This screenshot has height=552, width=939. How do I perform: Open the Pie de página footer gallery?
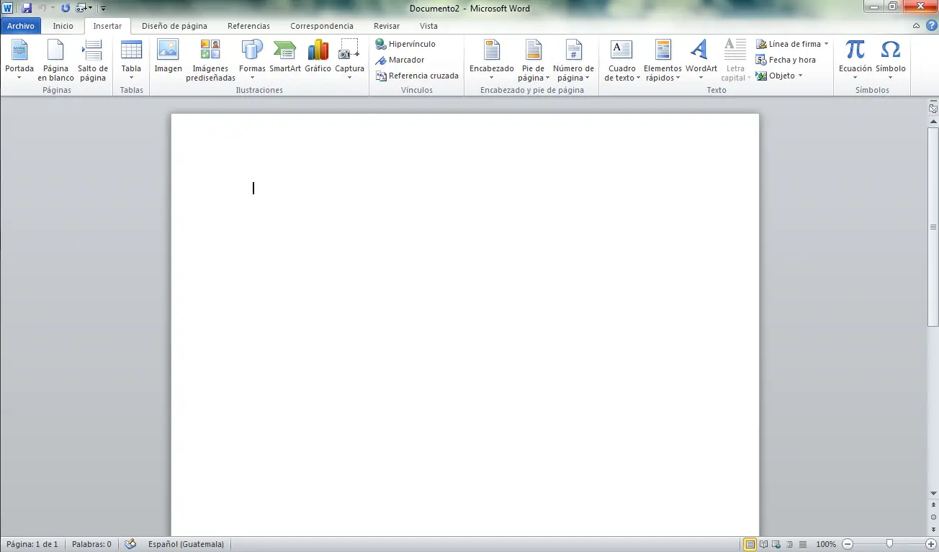coord(533,60)
